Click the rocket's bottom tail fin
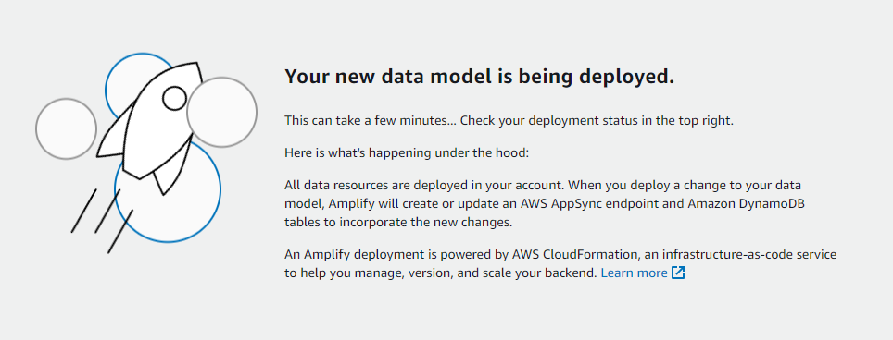The height and width of the screenshot is (340, 893). [165, 179]
